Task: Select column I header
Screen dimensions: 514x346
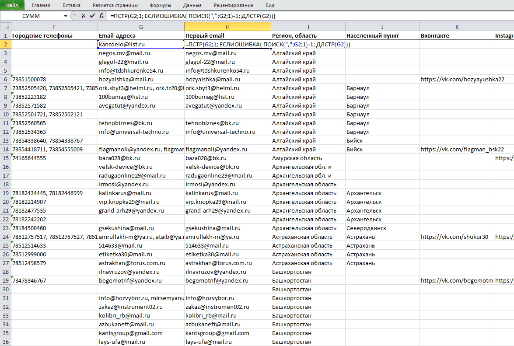Action: 308,27
